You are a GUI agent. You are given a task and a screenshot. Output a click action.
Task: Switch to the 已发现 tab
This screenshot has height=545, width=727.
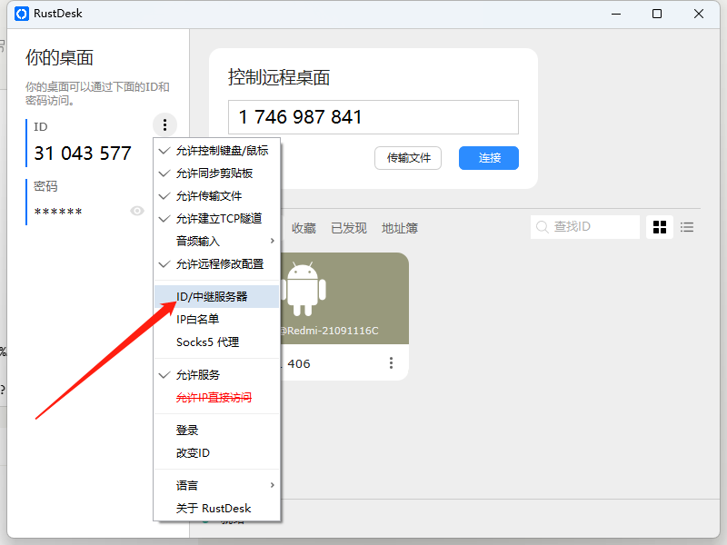pyautogui.click(x=349, y=228)
